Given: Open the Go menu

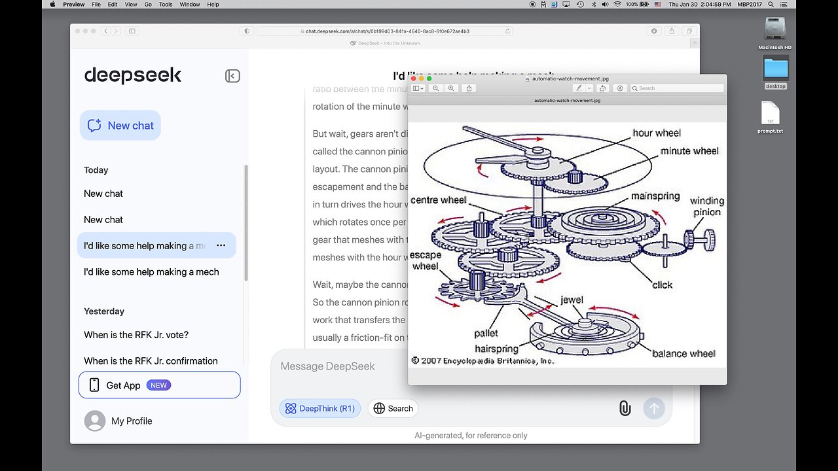Looking at the screenshot, I should click(x=148, y=5).
